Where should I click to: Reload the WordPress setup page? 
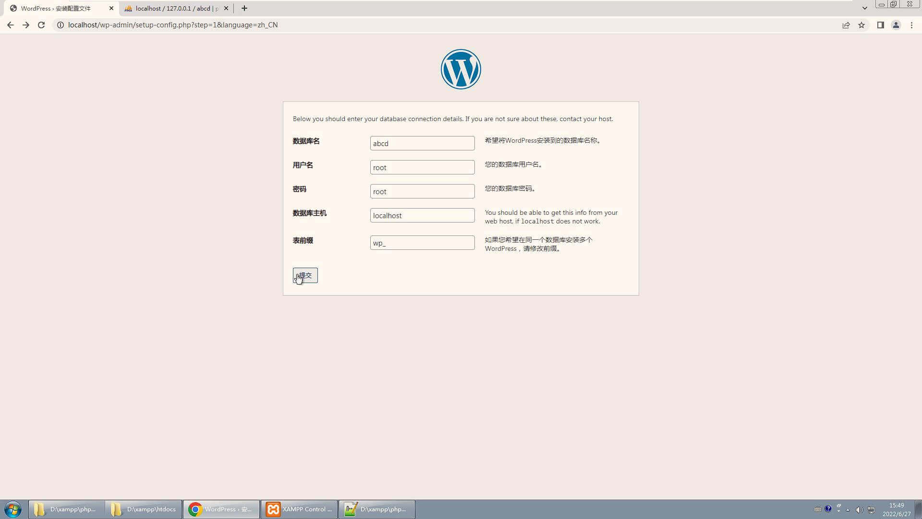[41, 25]
